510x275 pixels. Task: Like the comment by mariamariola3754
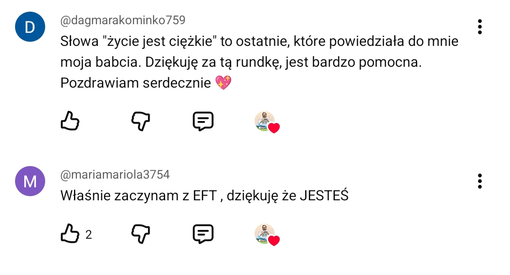70,234
